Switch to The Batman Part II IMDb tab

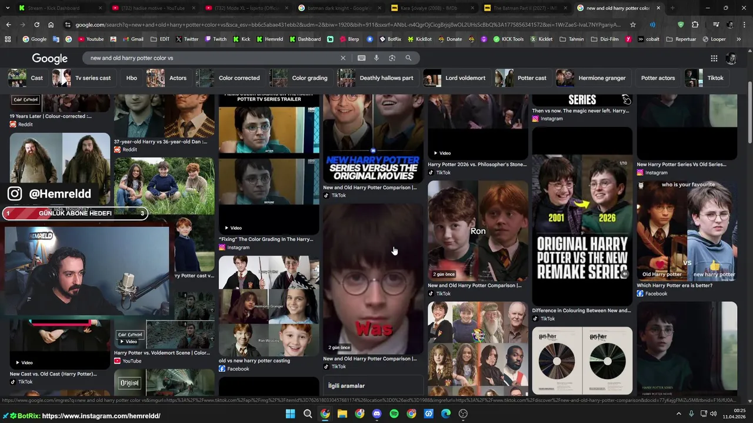click(527, 8)
